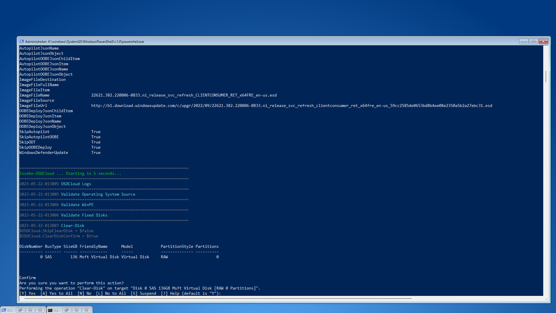Close the minimized PowerShell window

40,310
